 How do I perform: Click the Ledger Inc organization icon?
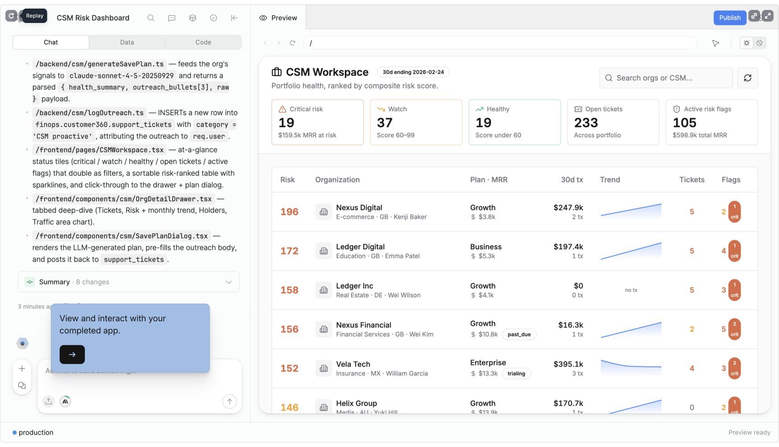coord(324,290)
